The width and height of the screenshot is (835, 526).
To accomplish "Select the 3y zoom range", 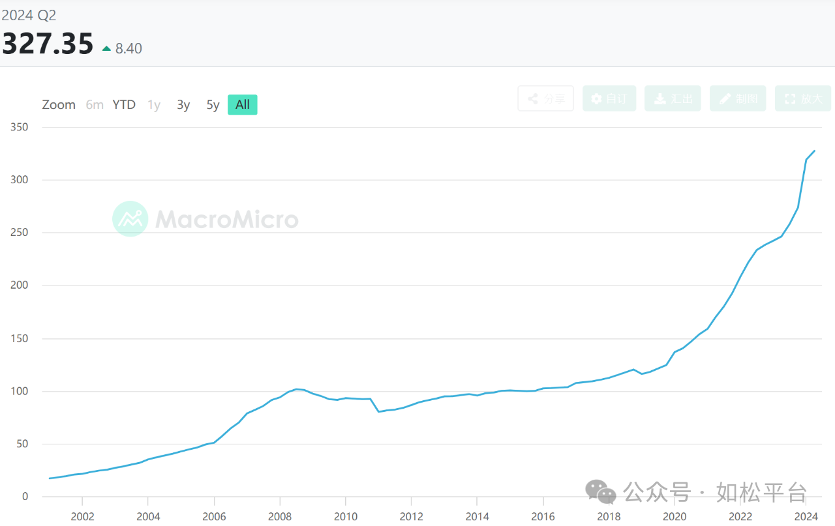I will pos(183,104).
